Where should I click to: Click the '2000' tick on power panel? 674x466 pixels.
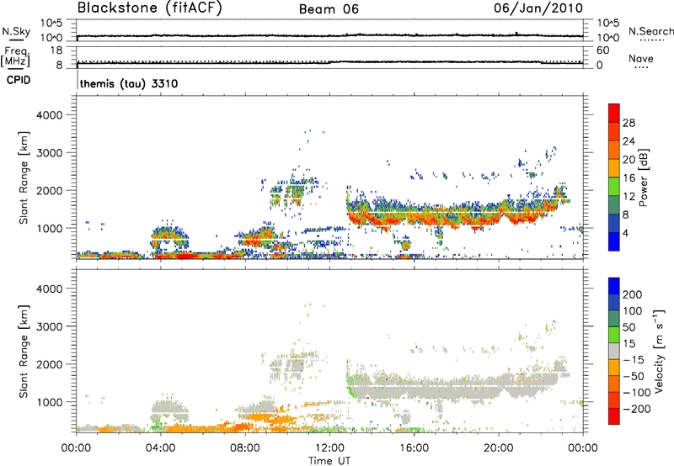[49, 190]
